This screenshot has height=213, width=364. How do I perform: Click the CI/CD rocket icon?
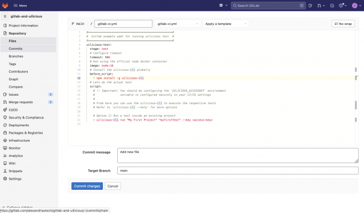[5, 110]
